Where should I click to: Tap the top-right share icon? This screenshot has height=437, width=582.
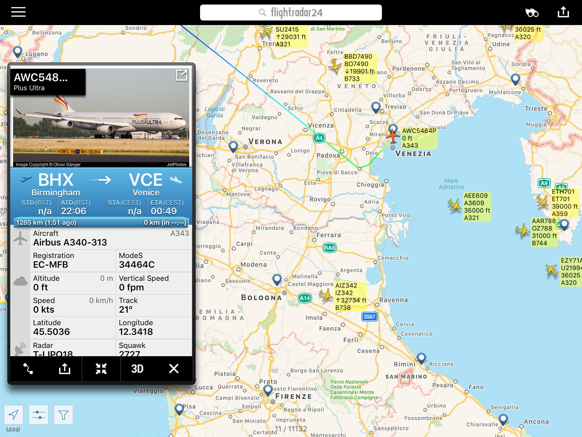coord(563,12)
